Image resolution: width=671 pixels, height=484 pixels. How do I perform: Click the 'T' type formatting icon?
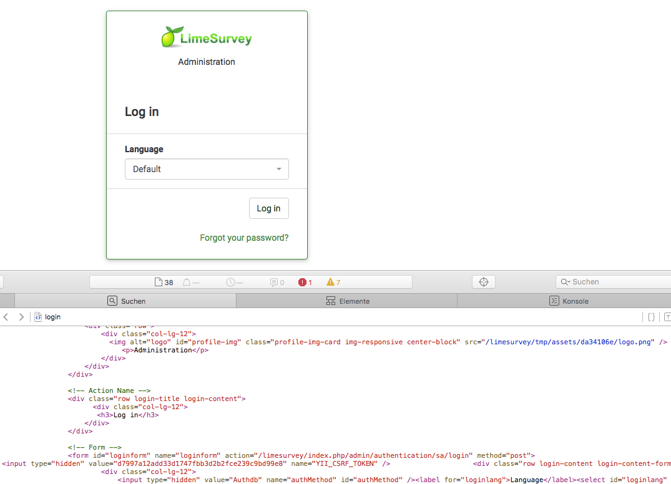667,317
